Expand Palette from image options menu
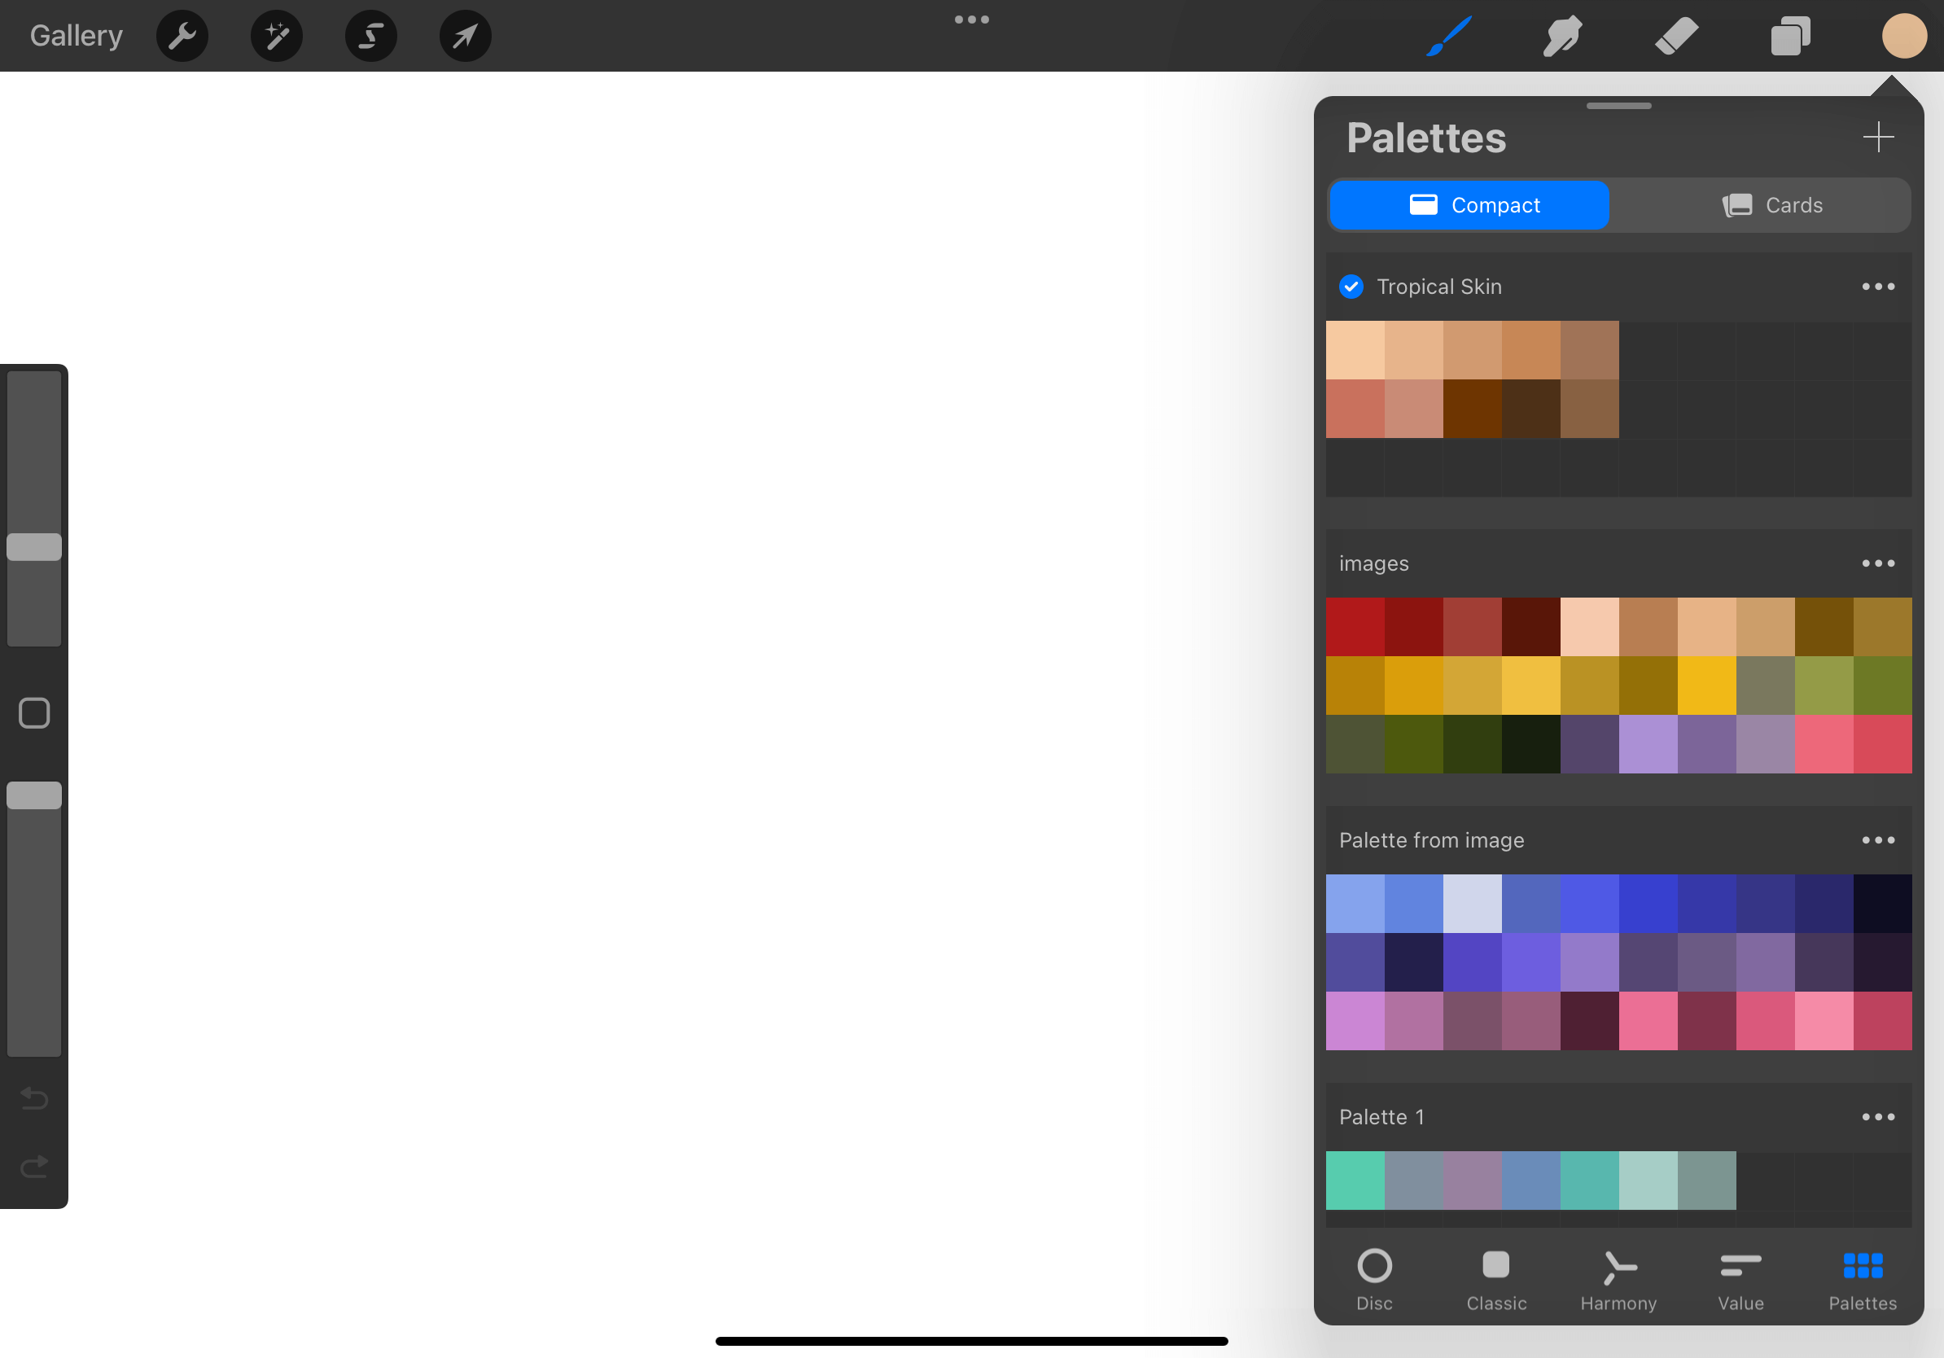This screenshot has height=1358, width=1944. (1877, 841)
